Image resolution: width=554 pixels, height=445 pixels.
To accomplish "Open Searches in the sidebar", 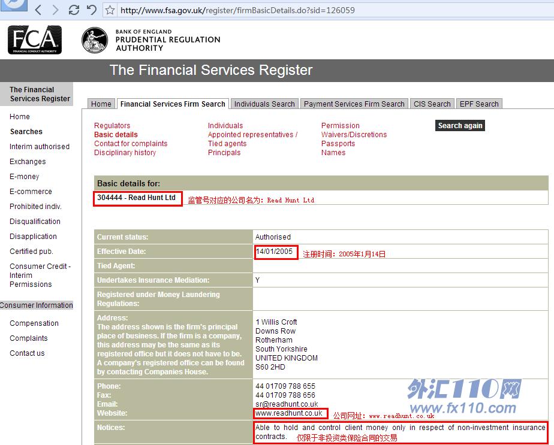I will pyautogui.click(x=26, y=132).
